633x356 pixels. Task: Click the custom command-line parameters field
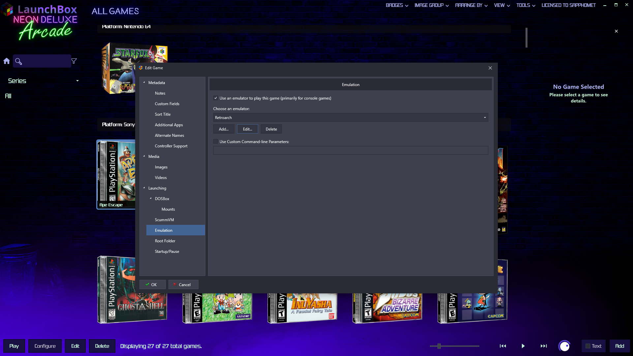tap(350, 150)
